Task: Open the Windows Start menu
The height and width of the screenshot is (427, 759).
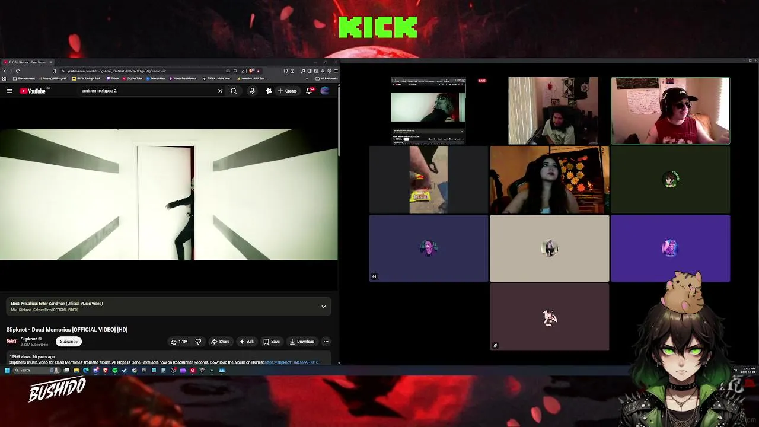Action: tap(7, 371)
